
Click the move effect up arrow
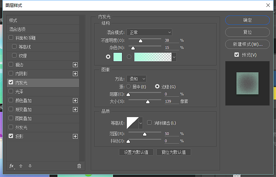tap(21, 166)
